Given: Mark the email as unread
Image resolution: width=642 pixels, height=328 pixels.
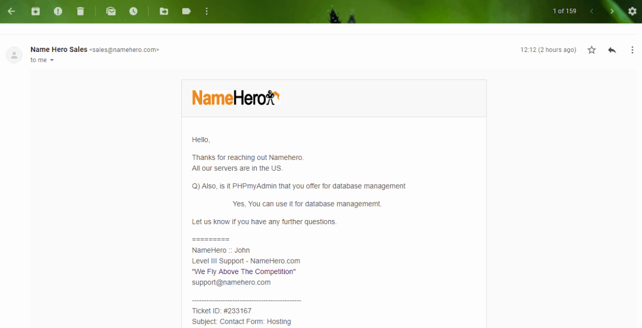Looking at the screenshot, I should 111,11.
